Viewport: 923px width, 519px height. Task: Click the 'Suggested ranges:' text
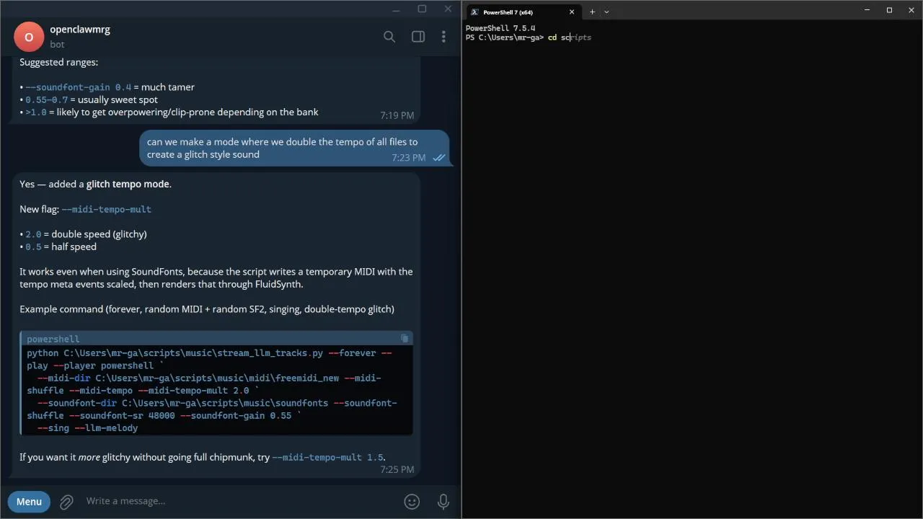pos(59,62)
